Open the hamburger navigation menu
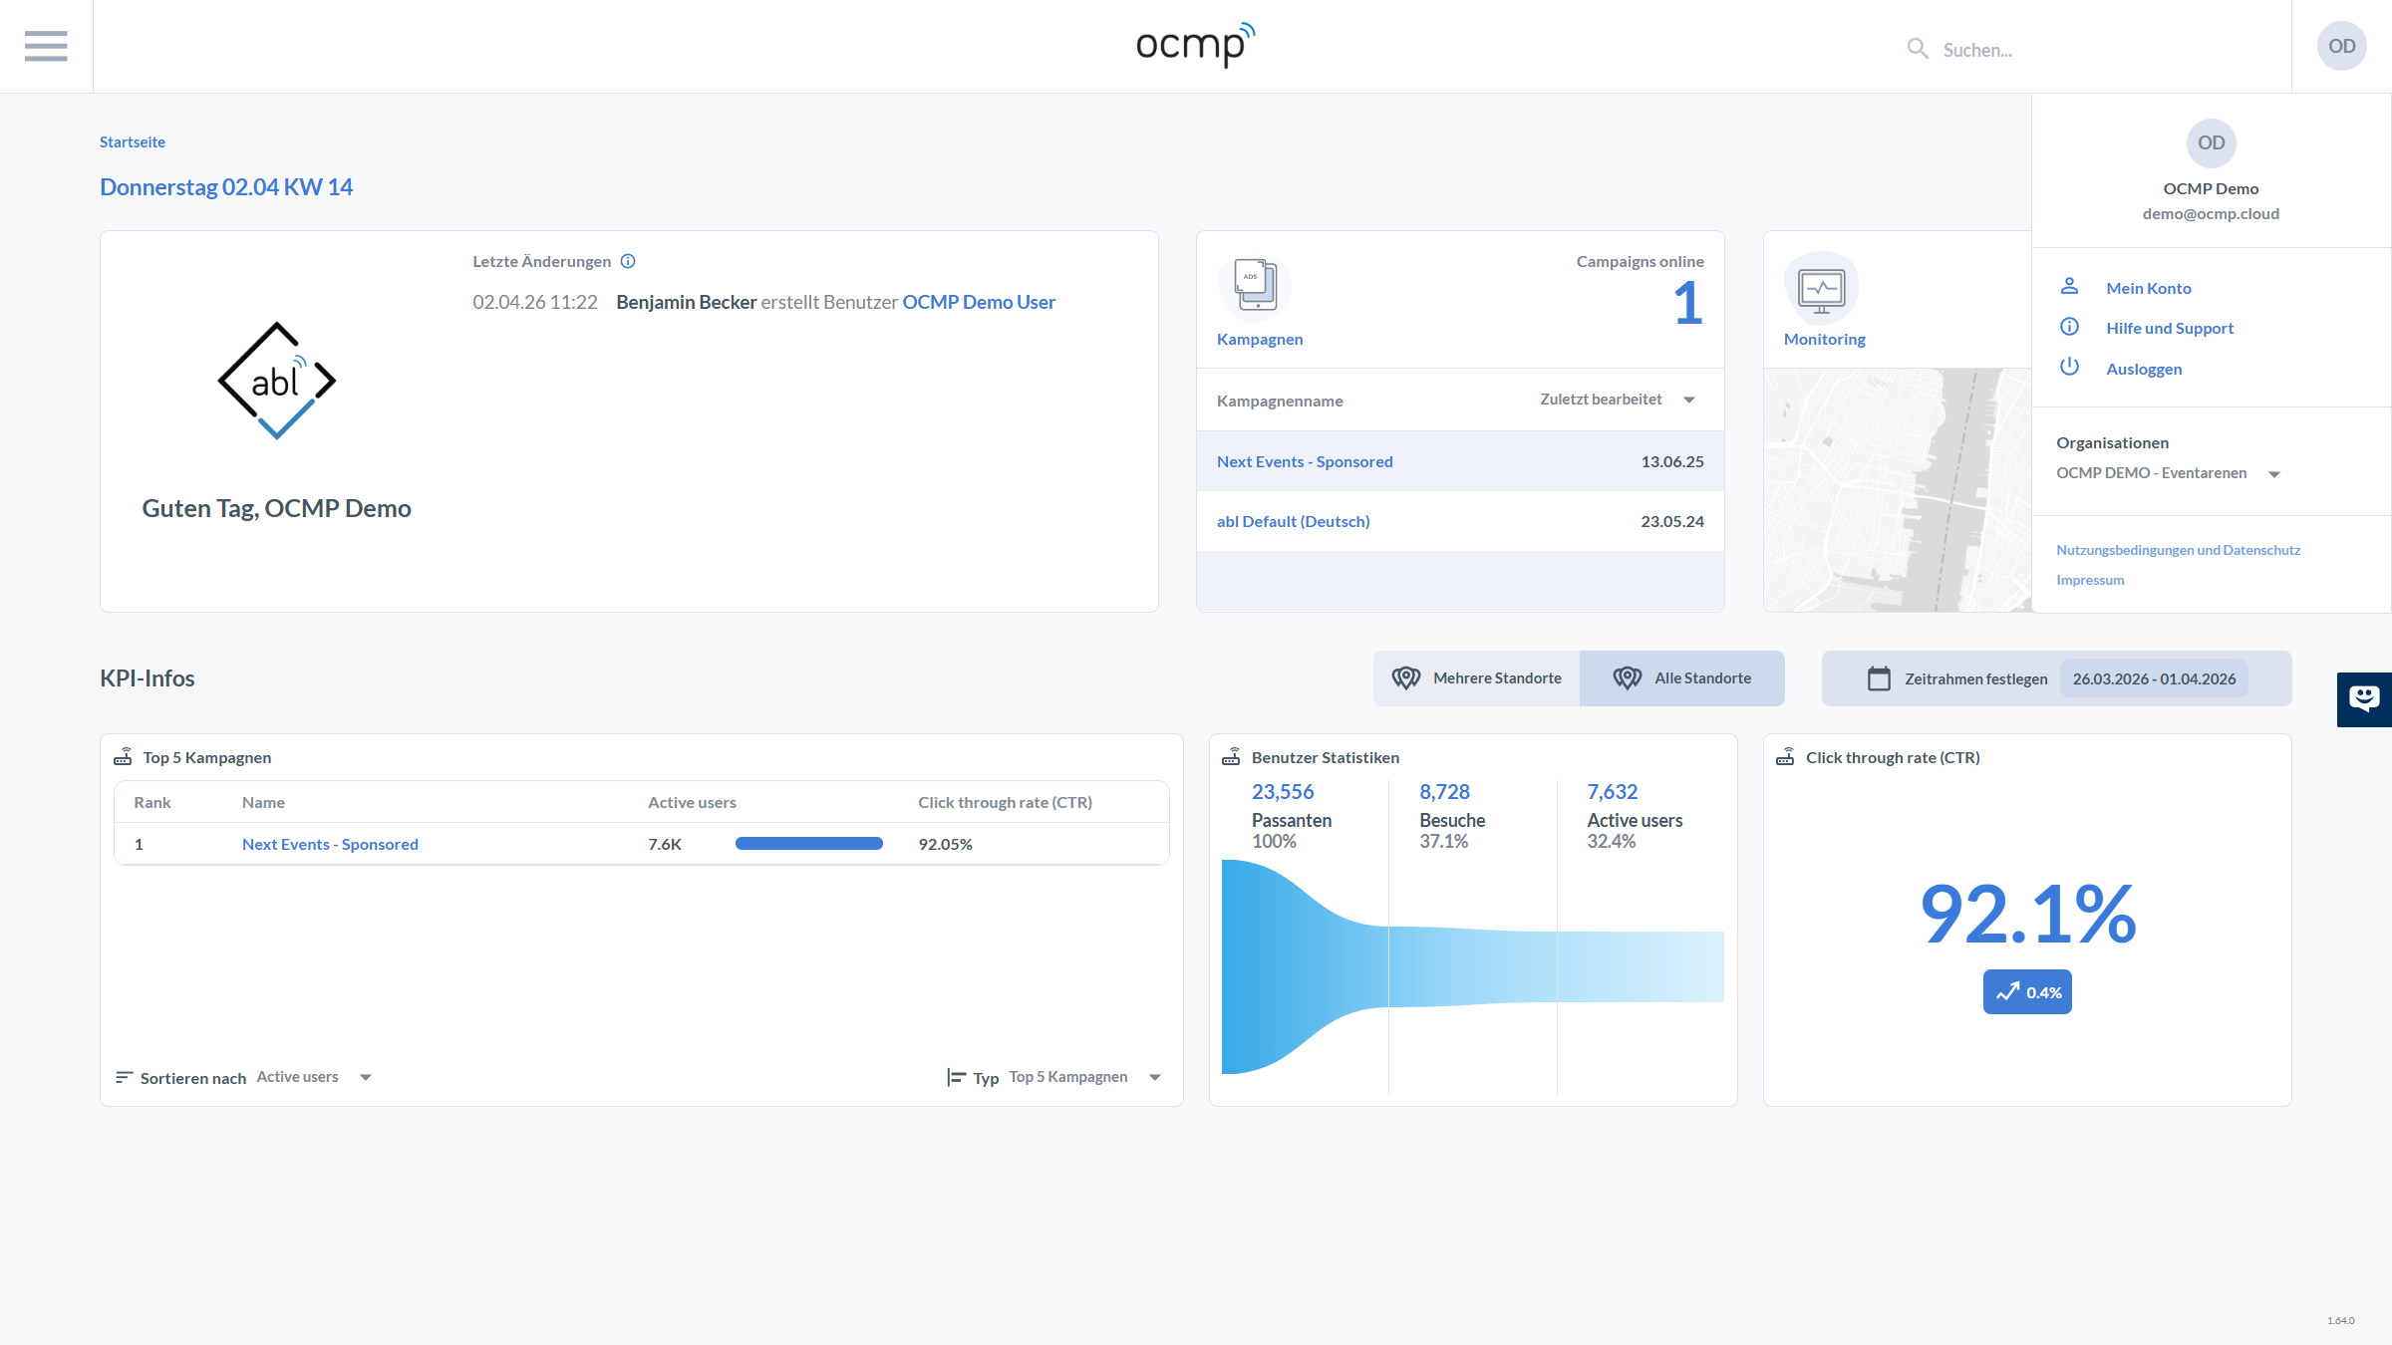2392x1345 pixels. tap(46, 46)
